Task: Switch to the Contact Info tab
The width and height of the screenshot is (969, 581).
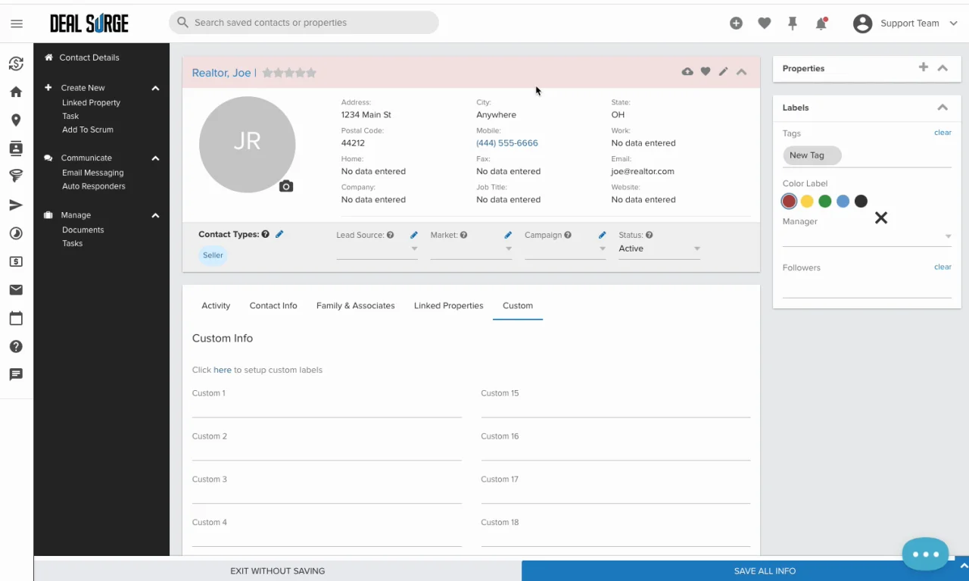Action: tap(273, 306)
